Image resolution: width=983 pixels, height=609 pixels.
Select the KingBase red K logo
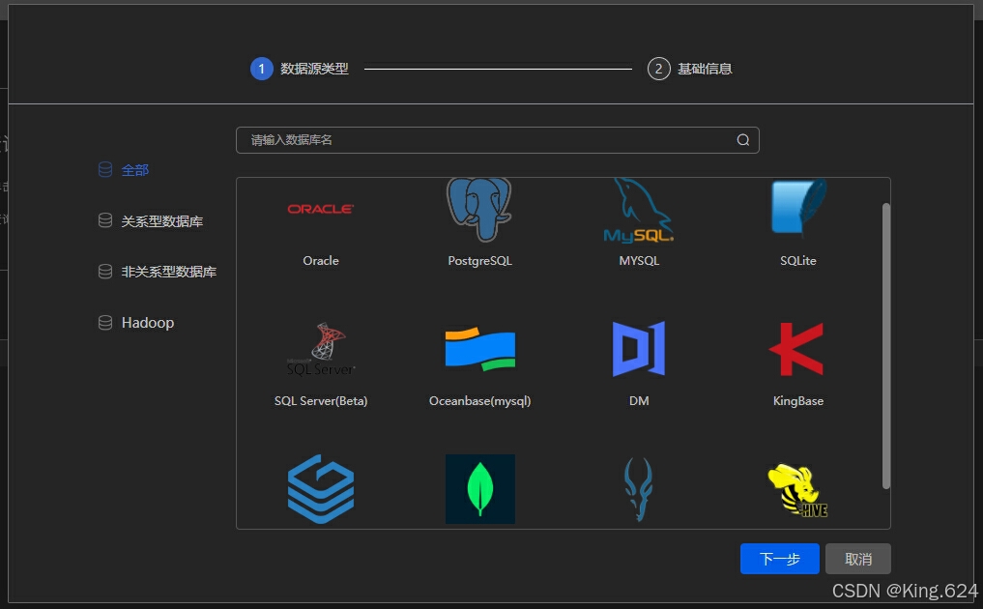click(x=796, y=349)
